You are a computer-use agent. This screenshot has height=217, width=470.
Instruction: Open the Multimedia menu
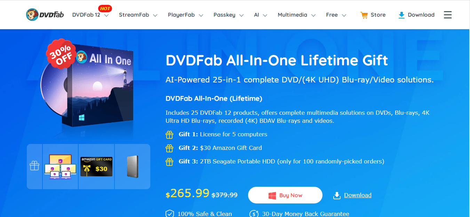(296, 15)
